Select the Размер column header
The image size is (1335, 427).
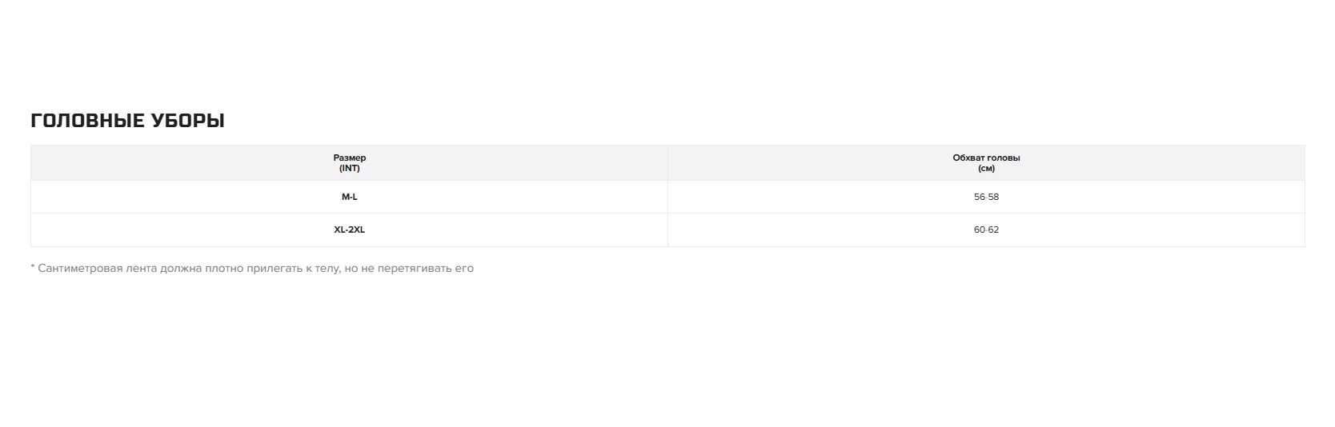coord(350,158)
